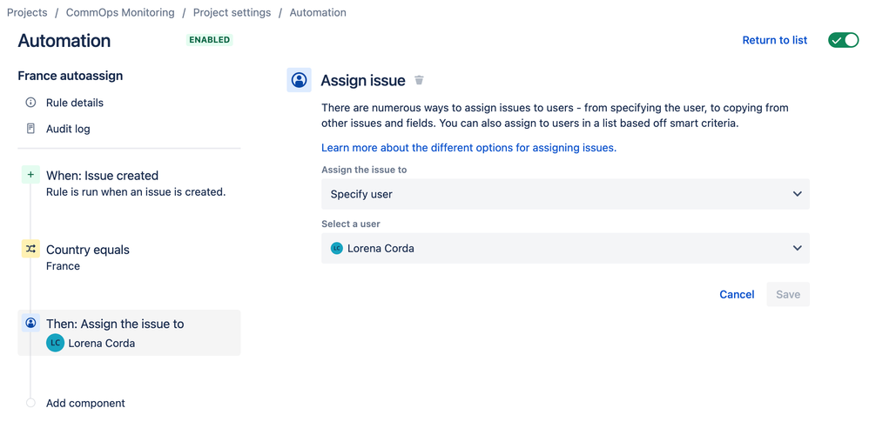Expand the Assign the issue to chevron
This screenshot has width=869, height=435.
(797, 194)
